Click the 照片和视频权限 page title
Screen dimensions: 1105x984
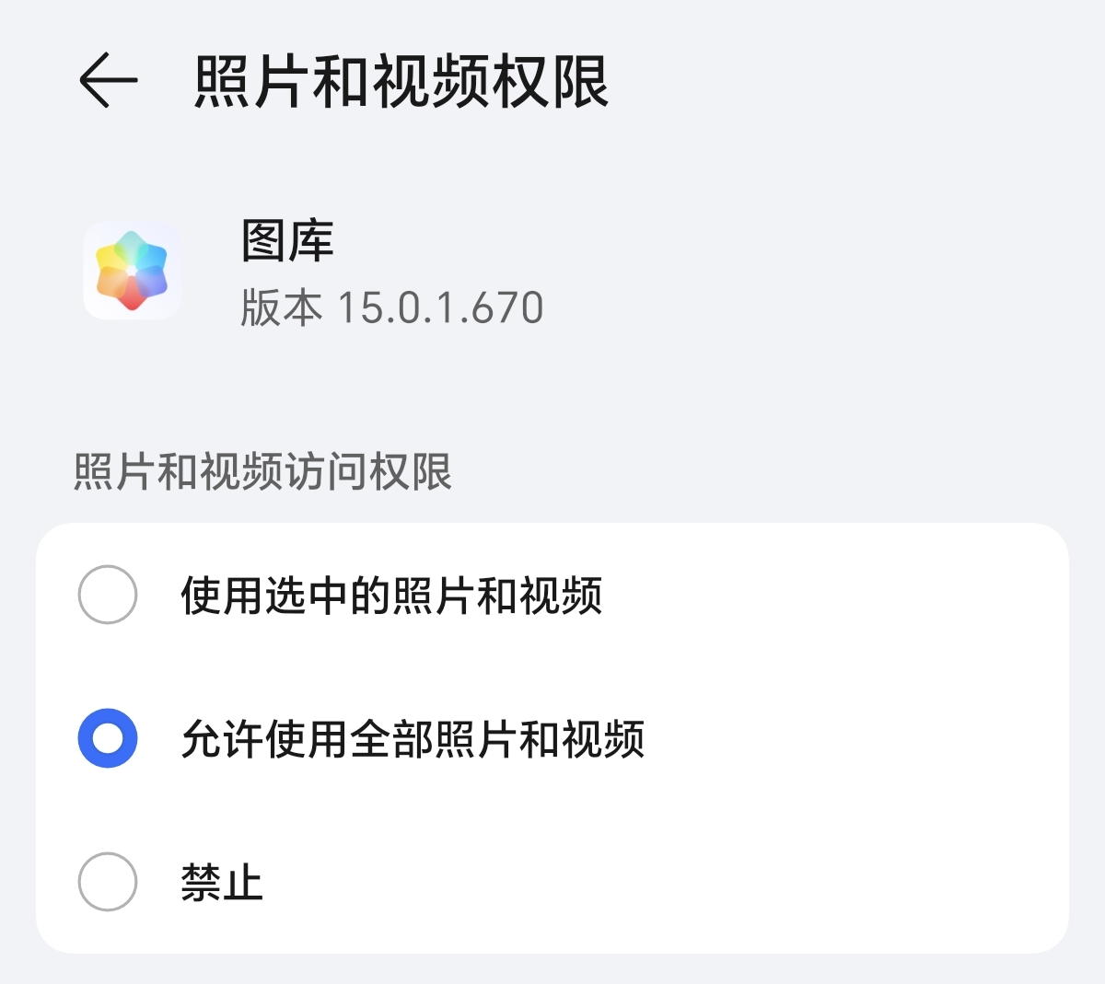point(401,82)
